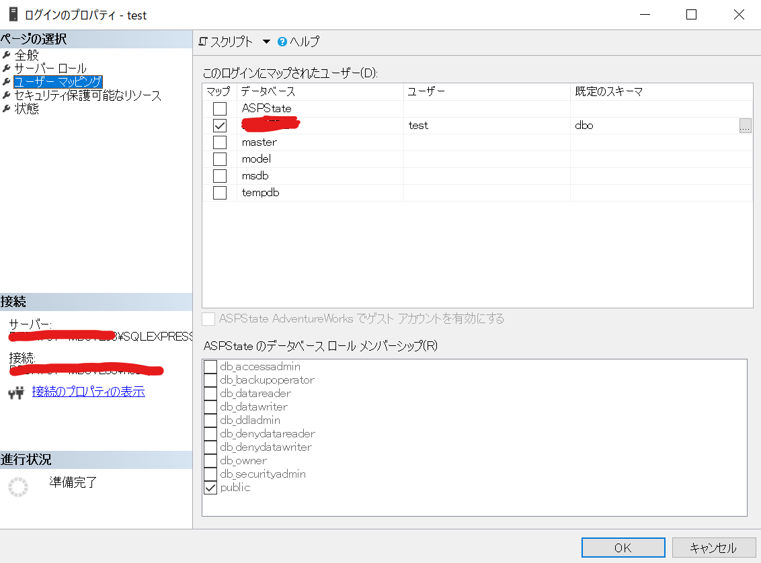Screen dimensions: 761x563
Task: Click the ellipsis button beside dbo schema
Action: (745, 126)
